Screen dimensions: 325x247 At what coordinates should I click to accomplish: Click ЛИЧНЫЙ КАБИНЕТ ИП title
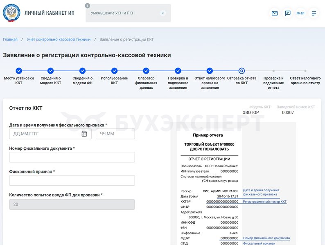pyautogui.click(x=50, y=13)
